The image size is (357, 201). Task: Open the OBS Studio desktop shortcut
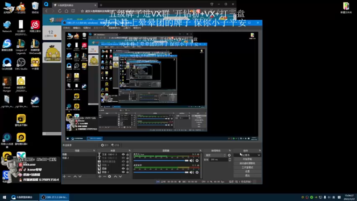(21, 64)
